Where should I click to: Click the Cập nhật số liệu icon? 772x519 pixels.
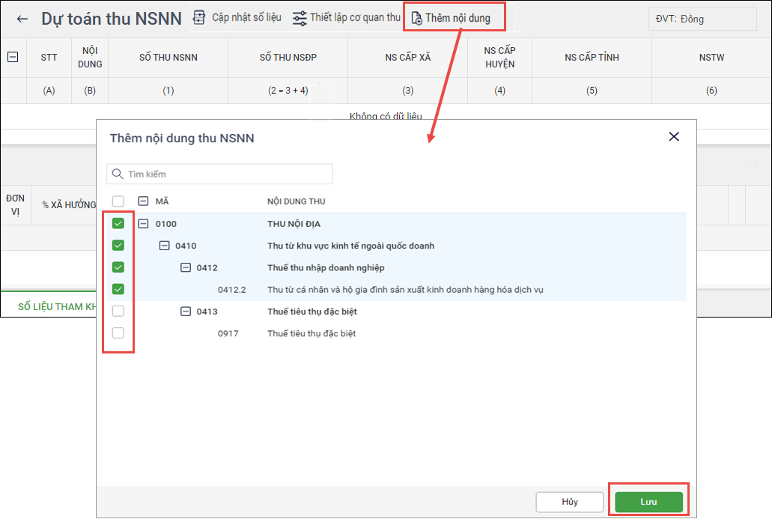coord(199,17)
